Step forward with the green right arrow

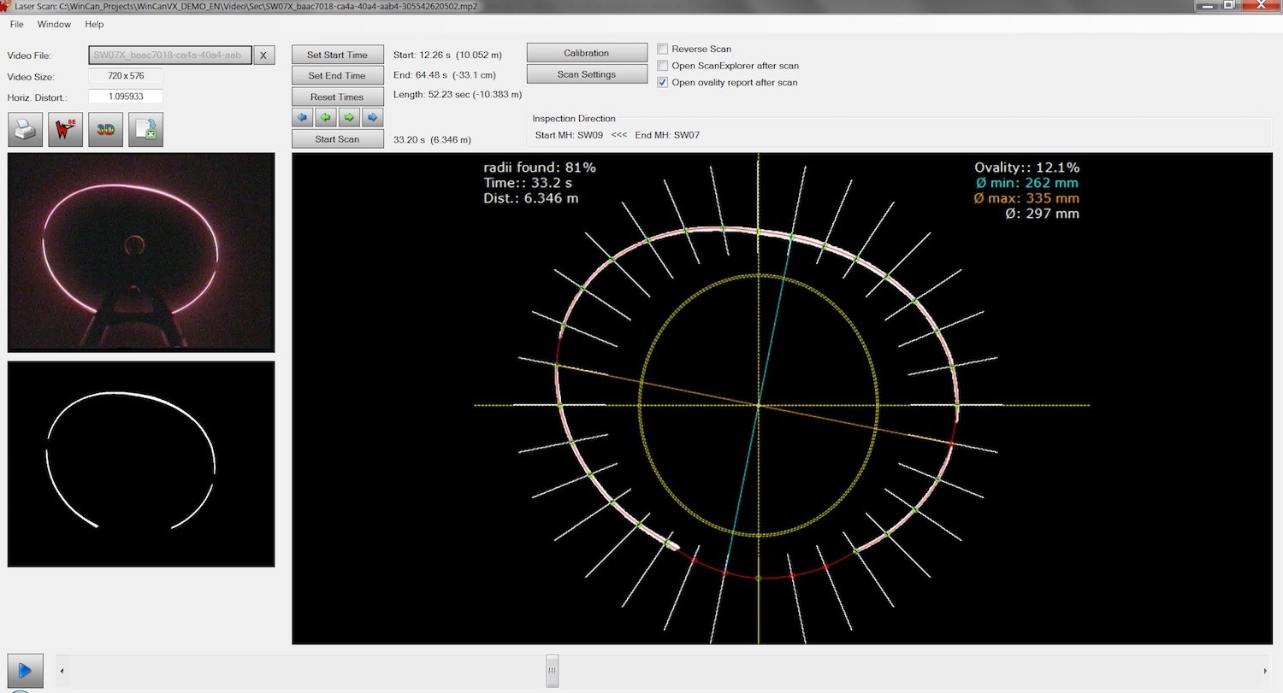pyautogui.click(x=349, y=117)
